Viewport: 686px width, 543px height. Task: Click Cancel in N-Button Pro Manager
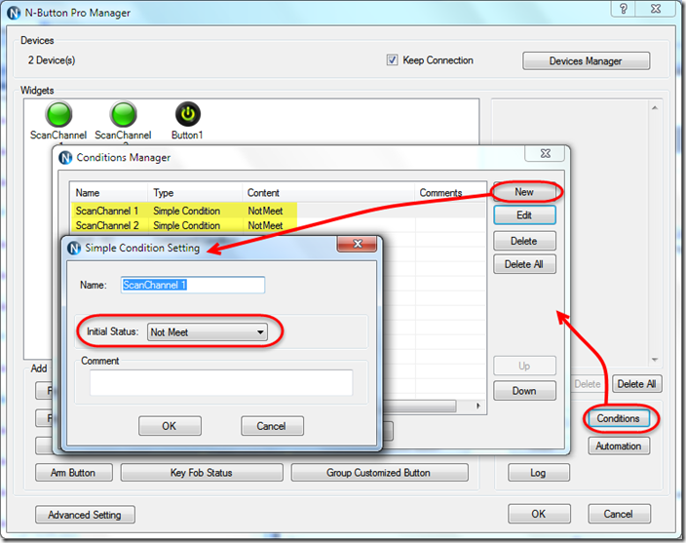(x=619, y=514)
